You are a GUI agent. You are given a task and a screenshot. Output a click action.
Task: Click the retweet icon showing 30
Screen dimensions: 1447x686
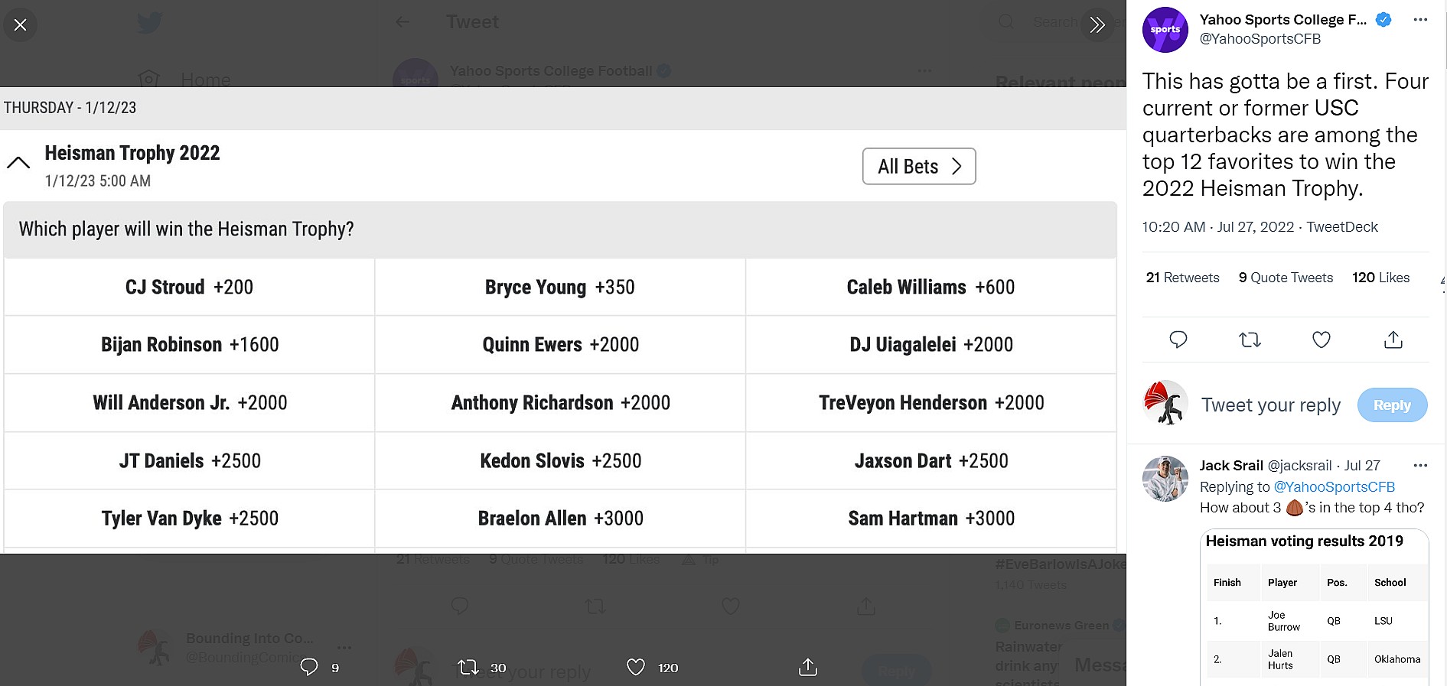click(468, 667)
